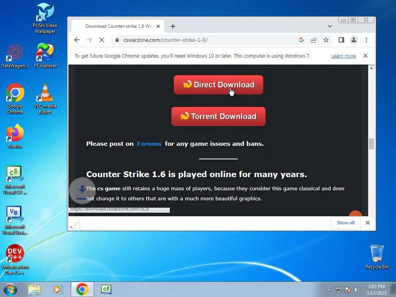Click the orange chat bubble on page
Viewport: 396px width, 297px height.
355,213
